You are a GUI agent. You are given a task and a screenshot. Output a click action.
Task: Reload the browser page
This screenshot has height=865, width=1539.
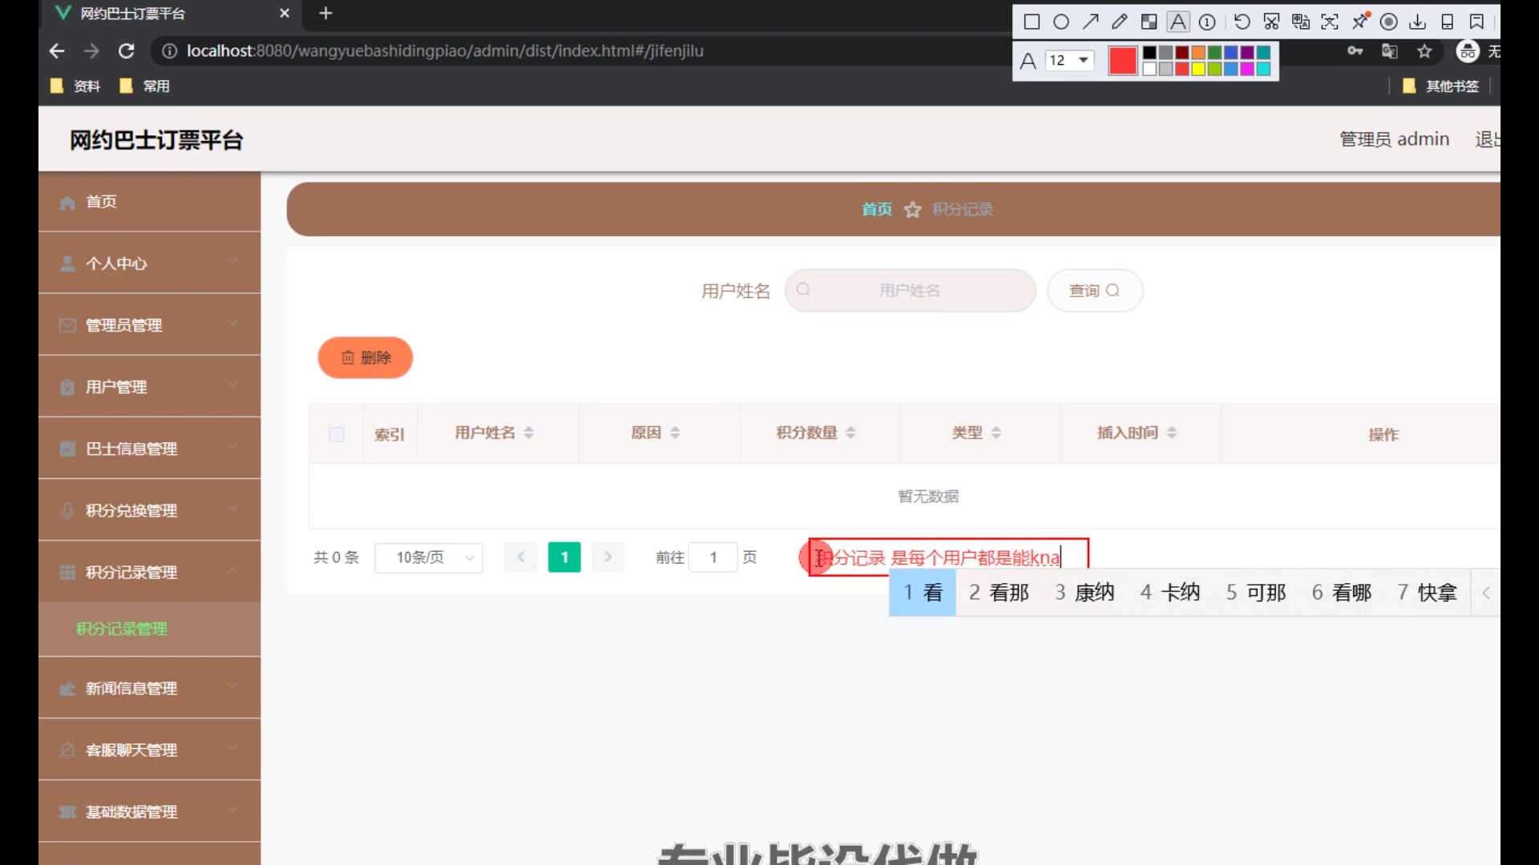[x=127, y=50]
